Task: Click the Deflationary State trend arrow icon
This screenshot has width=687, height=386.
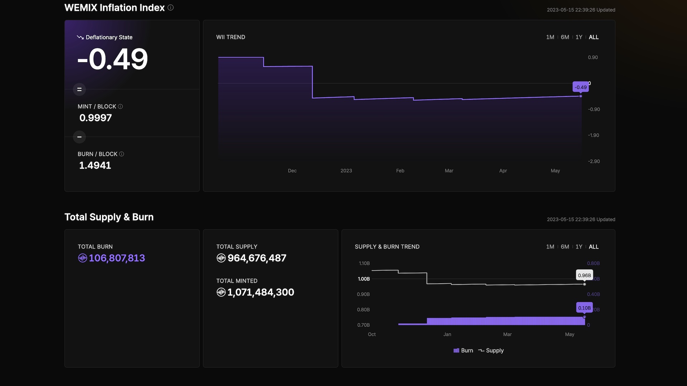Action: coord(80,37)
